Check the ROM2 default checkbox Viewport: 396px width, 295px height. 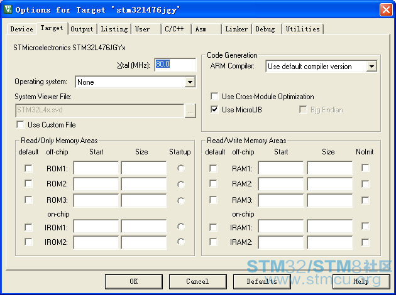(x=28, y=183)
